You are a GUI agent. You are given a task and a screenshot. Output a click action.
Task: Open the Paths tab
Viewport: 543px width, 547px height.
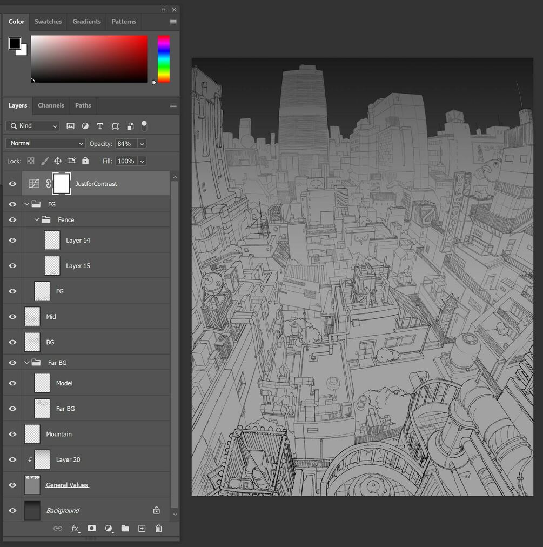tap(83, 105)
